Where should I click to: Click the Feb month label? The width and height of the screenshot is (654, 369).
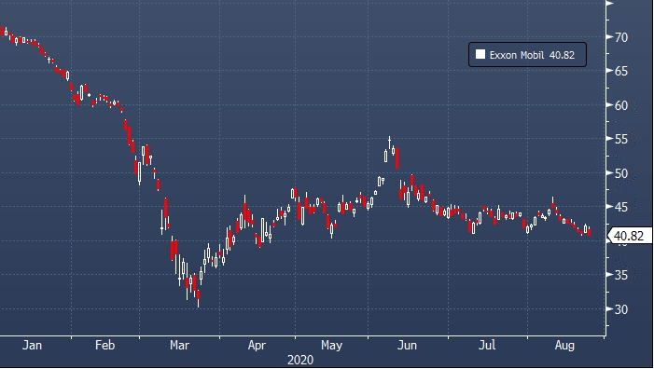coord(104,346)
